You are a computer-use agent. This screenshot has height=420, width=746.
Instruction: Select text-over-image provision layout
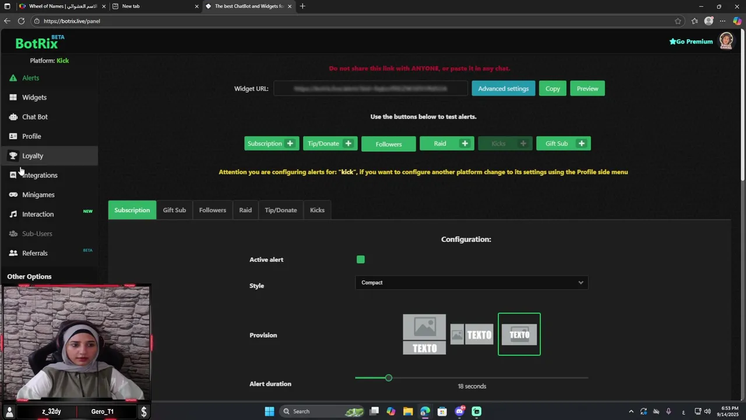(x=519, y=334)
